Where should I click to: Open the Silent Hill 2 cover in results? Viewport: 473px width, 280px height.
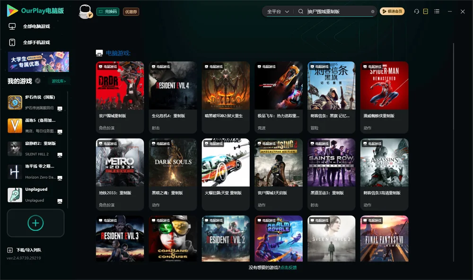332,238
